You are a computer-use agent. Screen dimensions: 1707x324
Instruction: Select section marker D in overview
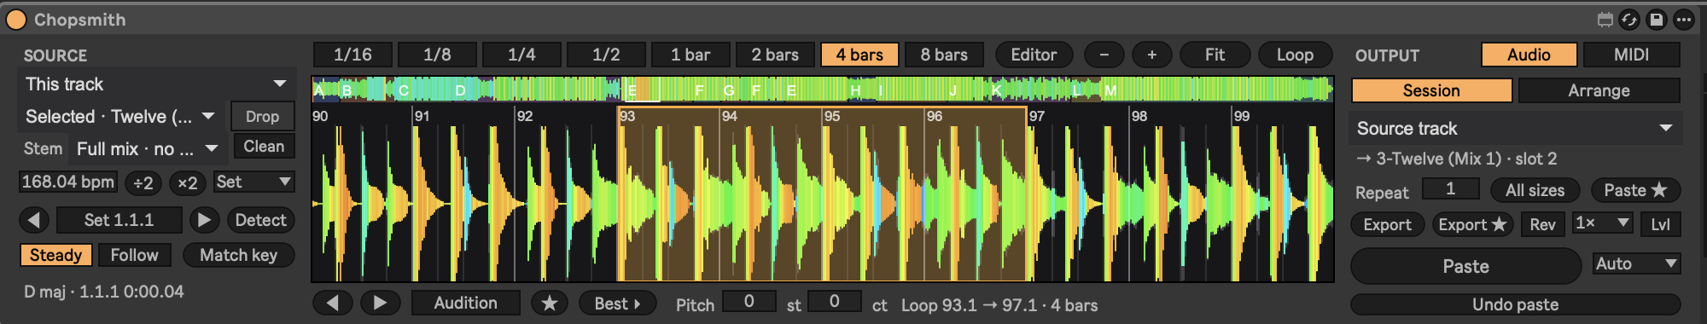tap(460, 90)
